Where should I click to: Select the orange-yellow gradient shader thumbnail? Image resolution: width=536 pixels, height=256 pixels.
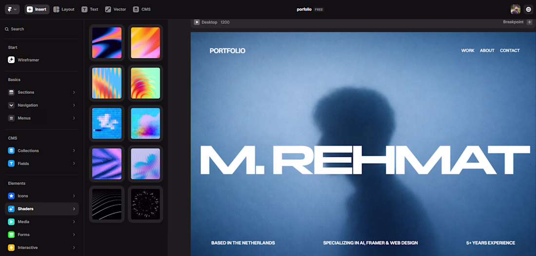[145, 43]
